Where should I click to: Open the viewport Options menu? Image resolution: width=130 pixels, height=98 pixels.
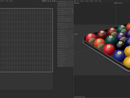click(92, 1)
